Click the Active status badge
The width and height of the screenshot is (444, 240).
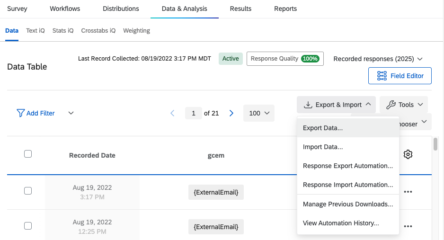click(231, 59)
